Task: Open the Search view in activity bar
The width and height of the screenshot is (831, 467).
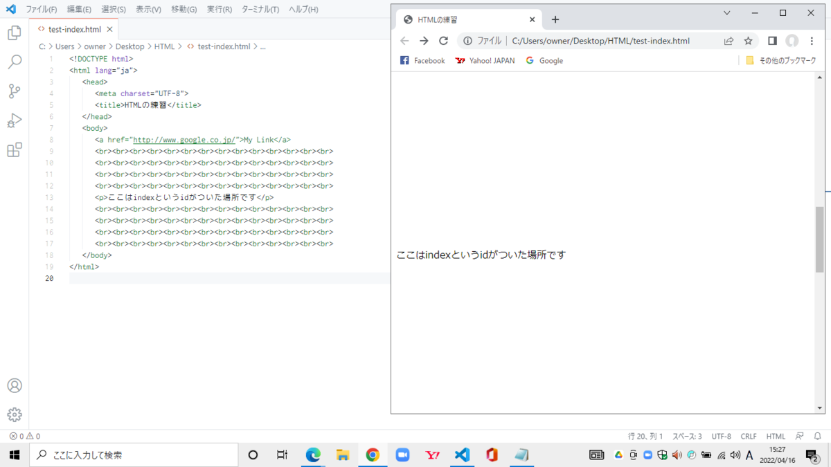Action: [x=14, y=62]
